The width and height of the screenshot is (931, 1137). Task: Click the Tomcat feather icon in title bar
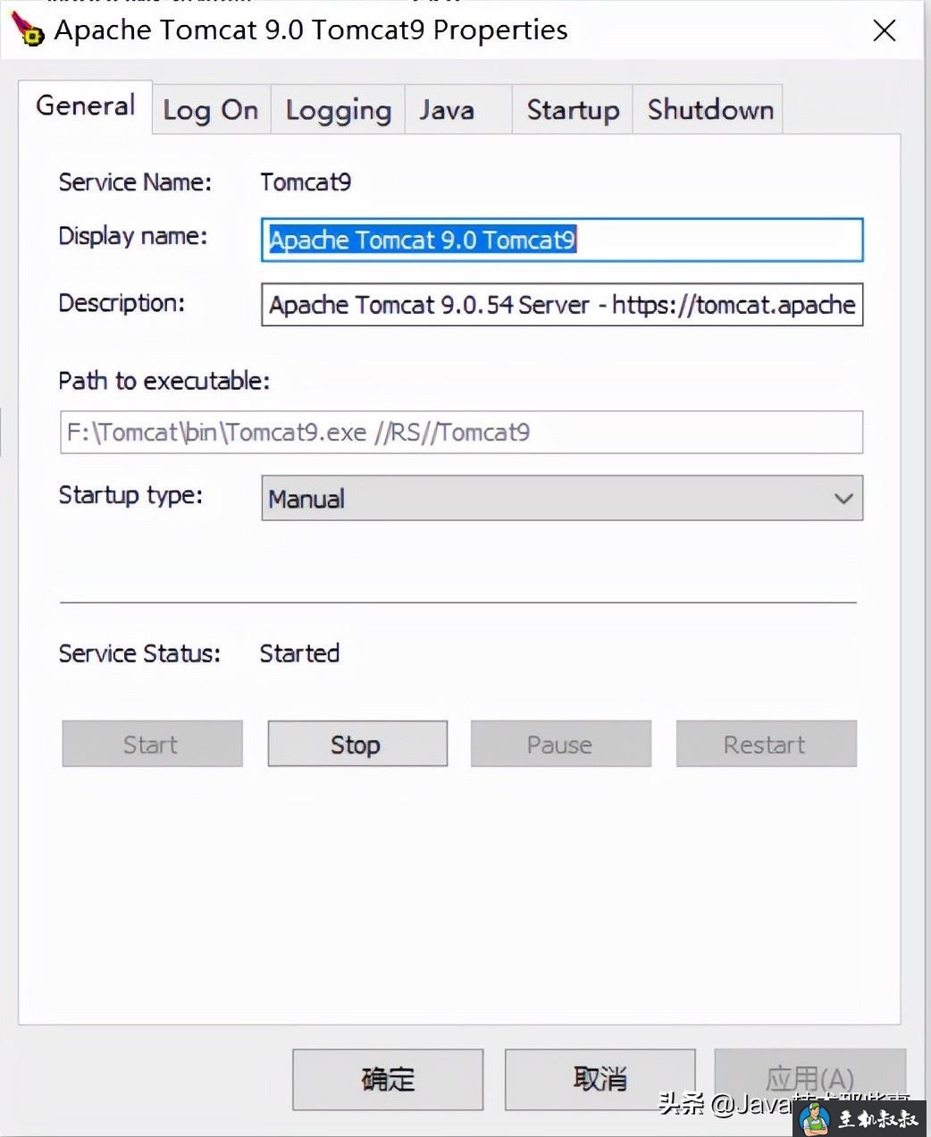pos(27,29)
